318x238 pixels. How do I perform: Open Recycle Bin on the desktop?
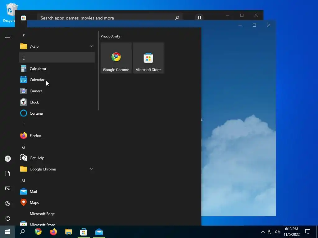10,12
